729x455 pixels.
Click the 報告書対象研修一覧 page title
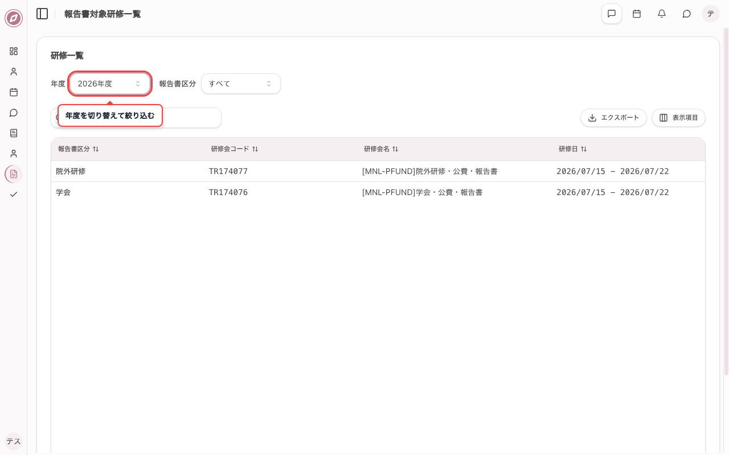pyautogui.click(x=103, y=14)
